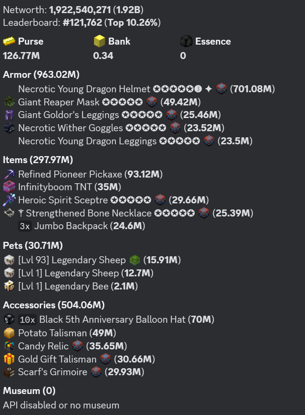305x415 pixels.
Task: Click the Black Balloon Hat icon
Action: (x=9, y=320)
